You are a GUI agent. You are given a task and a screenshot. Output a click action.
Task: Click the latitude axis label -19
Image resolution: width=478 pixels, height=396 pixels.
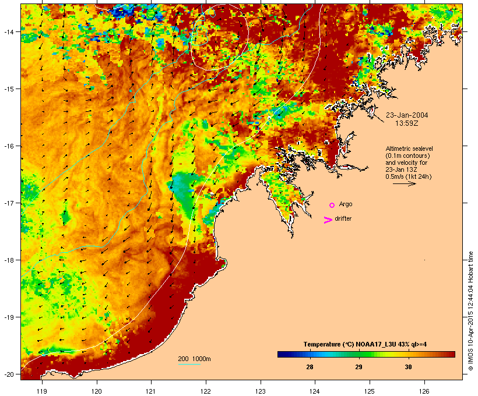tap(8, 317)
